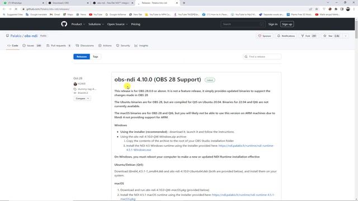Open the obs-ndi repository link
The width and height of the screenshot is (358, 201).
31,36
